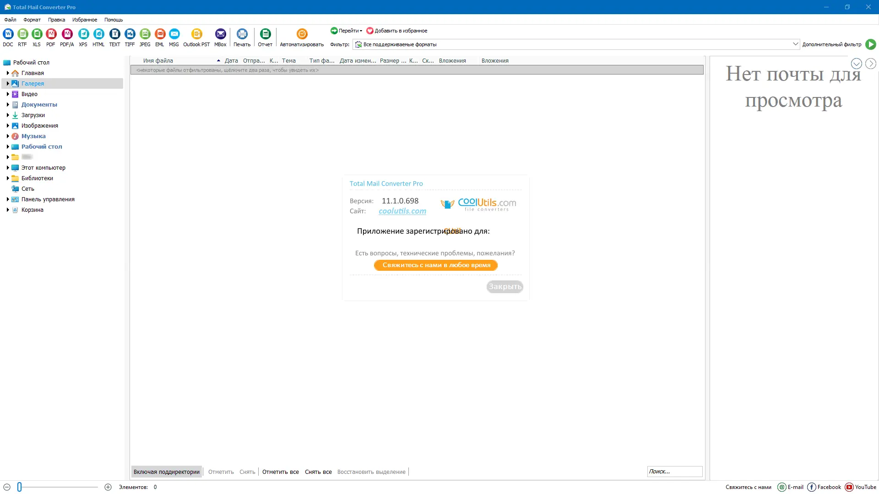Open the supported formats filter dropdown

pyautogui.click(x=795, y=44)
